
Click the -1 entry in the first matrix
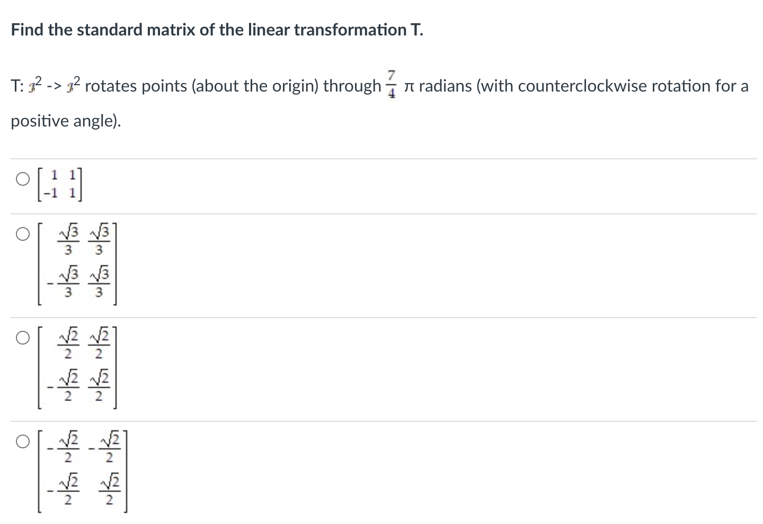[x=50, y=194]
